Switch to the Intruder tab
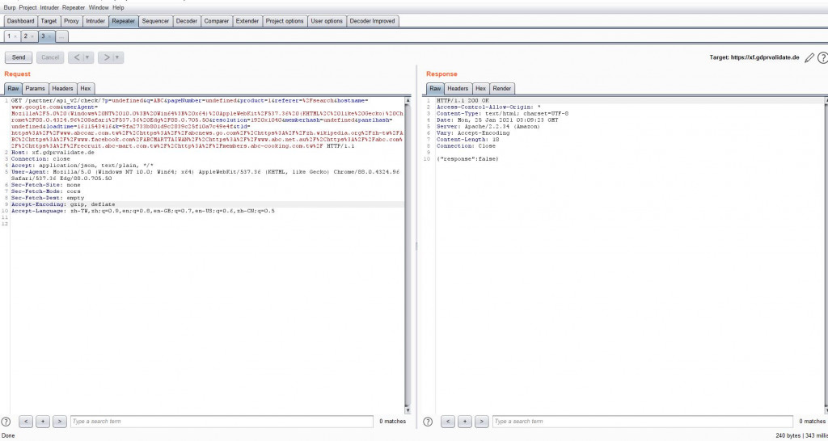 click(95, 21)
